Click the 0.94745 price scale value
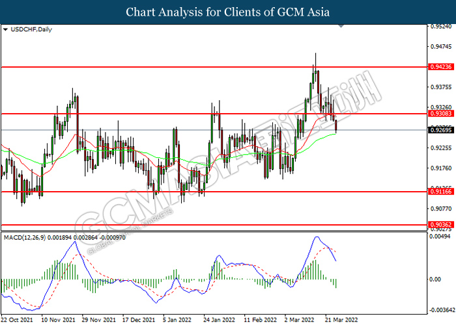Image resolution: width=456 pixels, height=325 pixels. point(441,47)
